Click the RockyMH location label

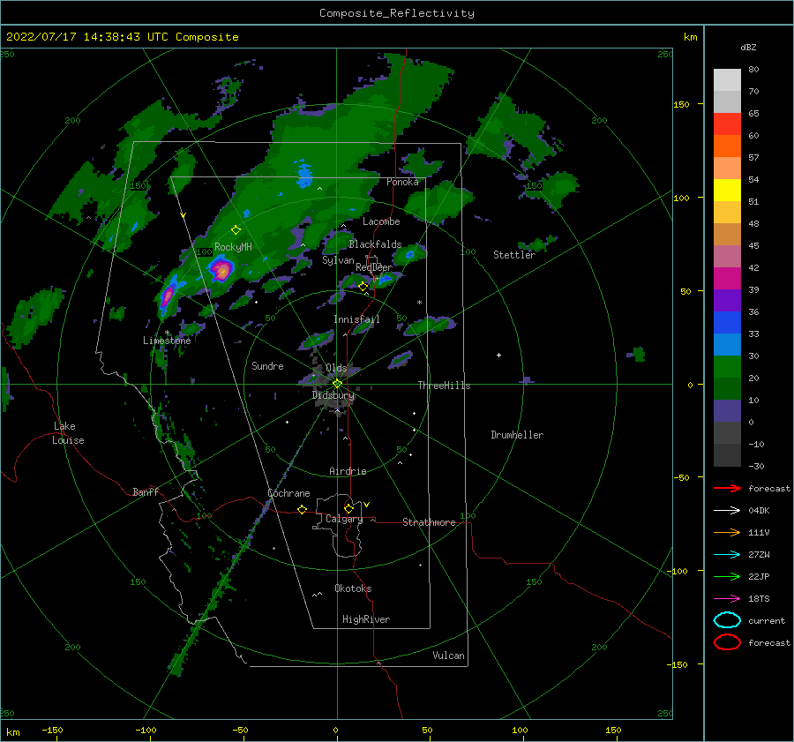233,247
